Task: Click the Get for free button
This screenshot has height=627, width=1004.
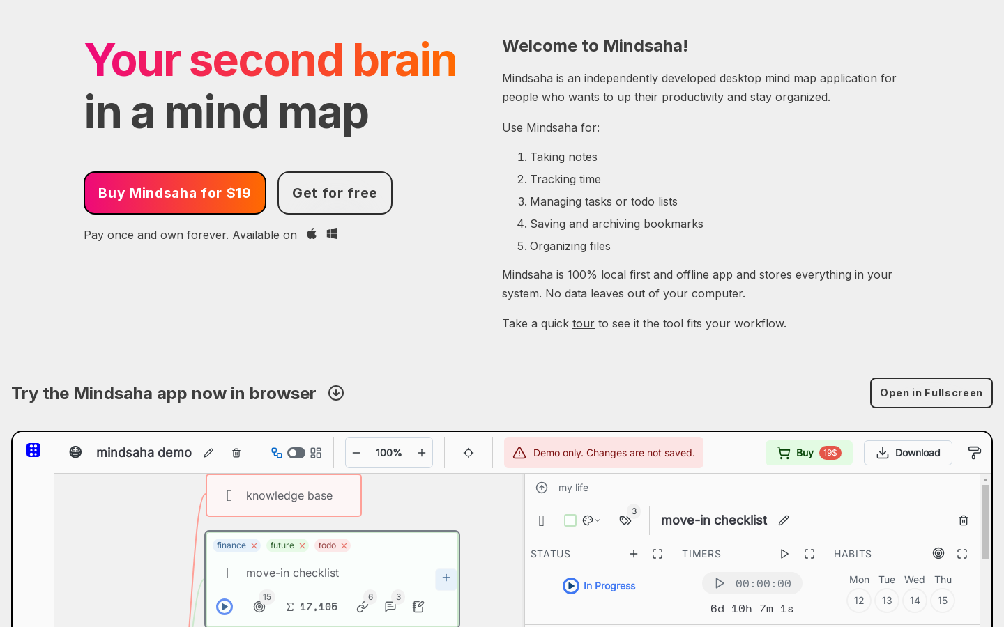Action: tap(335, 193)
